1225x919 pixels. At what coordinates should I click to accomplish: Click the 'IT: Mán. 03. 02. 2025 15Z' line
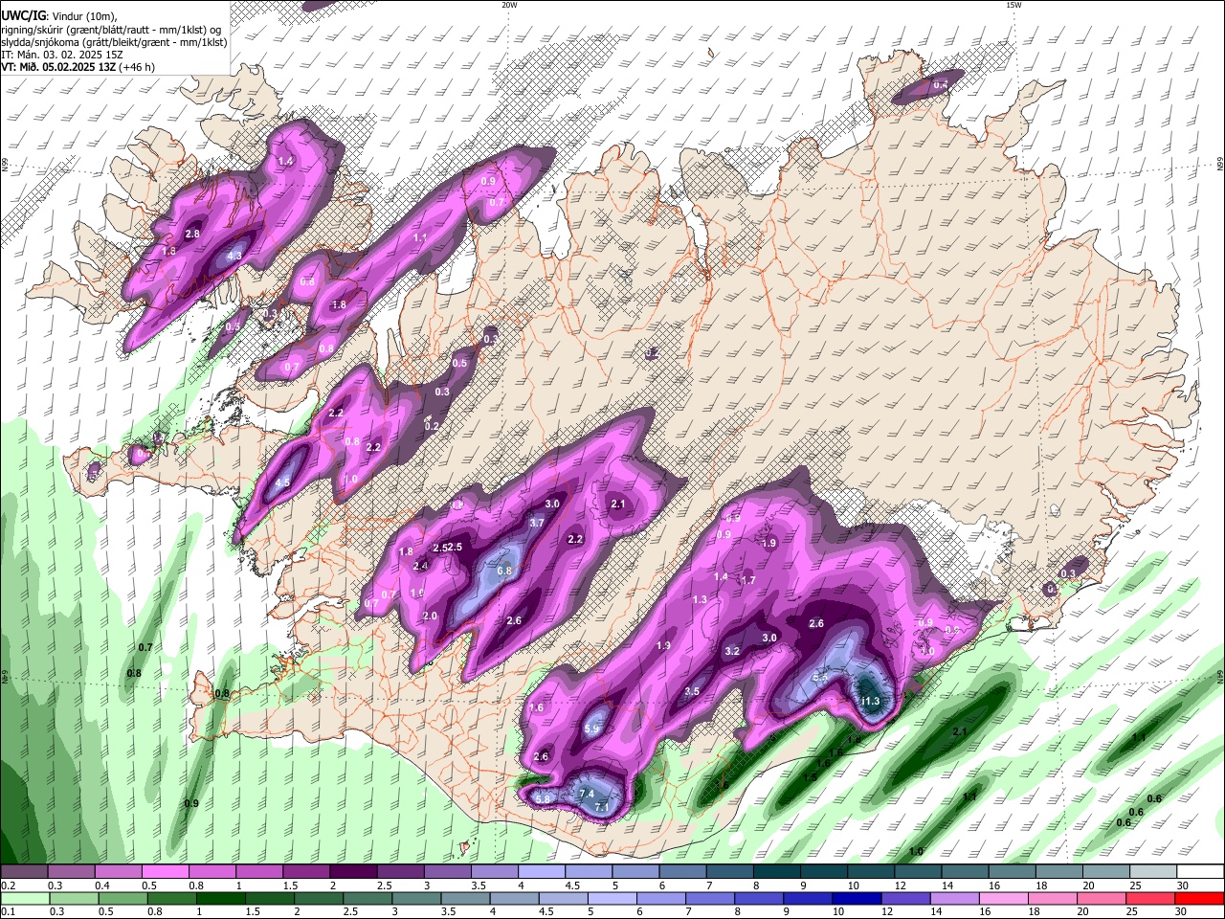(61, 55)
